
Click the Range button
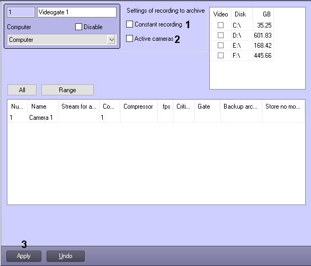point(67,90)
